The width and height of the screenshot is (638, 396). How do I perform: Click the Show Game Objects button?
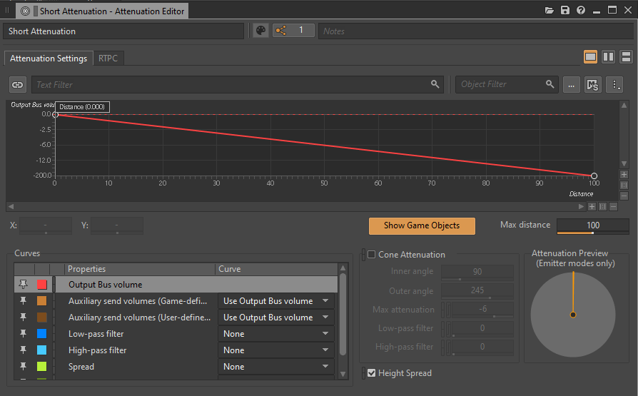(422, 225)
